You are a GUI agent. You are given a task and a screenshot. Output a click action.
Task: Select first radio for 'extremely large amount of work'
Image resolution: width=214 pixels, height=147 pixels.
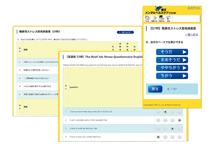[x=158, y=112]
